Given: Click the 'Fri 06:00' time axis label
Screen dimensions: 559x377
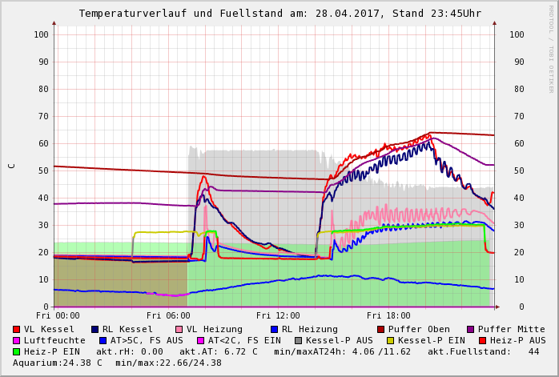Looking at the screenshot, I should point(168,315).
